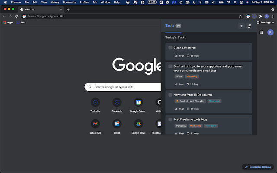The image size is (277, 173).
Task: Open the Test bookmark
Action: pyautogui.click(x=21, y=22)
